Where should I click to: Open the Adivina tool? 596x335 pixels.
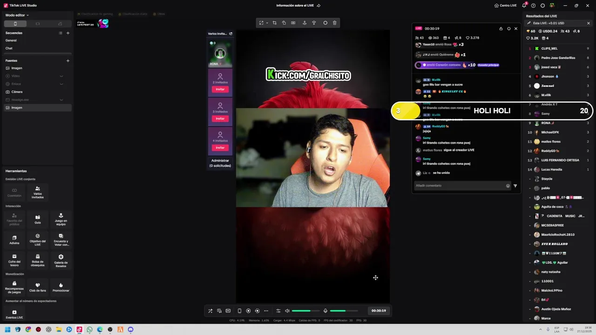(x=14, y=240)
